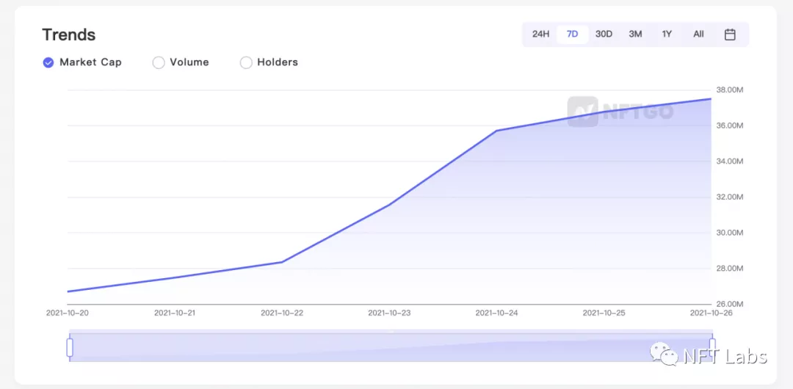Click the chart line at 2021-10-23
The width and height of the screenshot is (793, 389).
[389, 204]
